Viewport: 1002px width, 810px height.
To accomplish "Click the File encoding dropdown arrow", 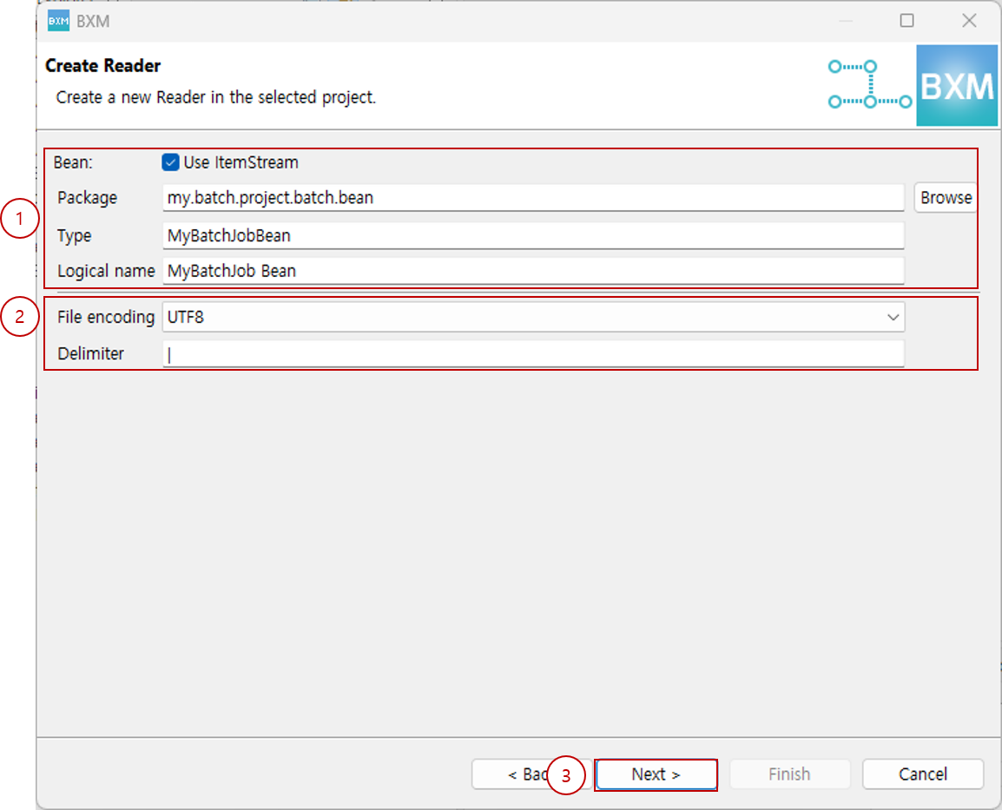I will pyautogui.click(x=893, y=317).
